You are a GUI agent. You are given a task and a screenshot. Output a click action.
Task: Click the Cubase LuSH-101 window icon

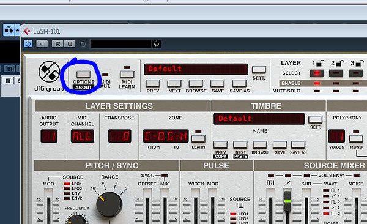point(27,31)
